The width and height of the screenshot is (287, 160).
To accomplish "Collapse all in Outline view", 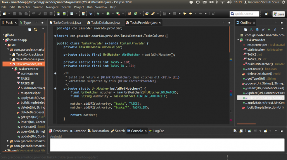I will click(x=246, y=29).
